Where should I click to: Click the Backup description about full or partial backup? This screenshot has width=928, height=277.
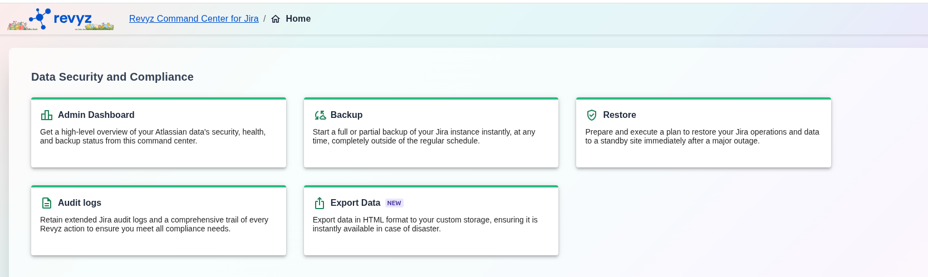(x=424, y=136)
